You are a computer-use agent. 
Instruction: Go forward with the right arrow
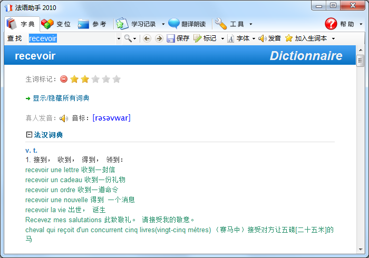(x=159, y=38)
